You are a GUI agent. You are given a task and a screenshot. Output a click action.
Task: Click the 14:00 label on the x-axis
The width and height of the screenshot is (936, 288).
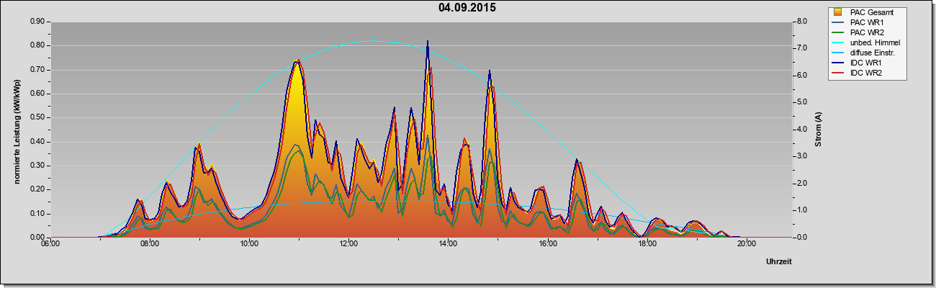click(448, 243)
